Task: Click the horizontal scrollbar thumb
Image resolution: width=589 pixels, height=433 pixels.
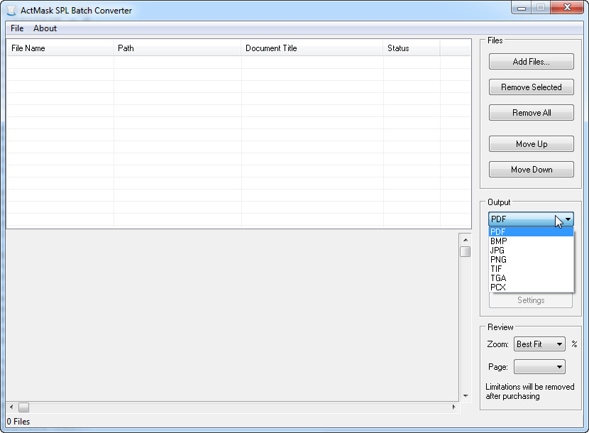Action: [23, 407]
